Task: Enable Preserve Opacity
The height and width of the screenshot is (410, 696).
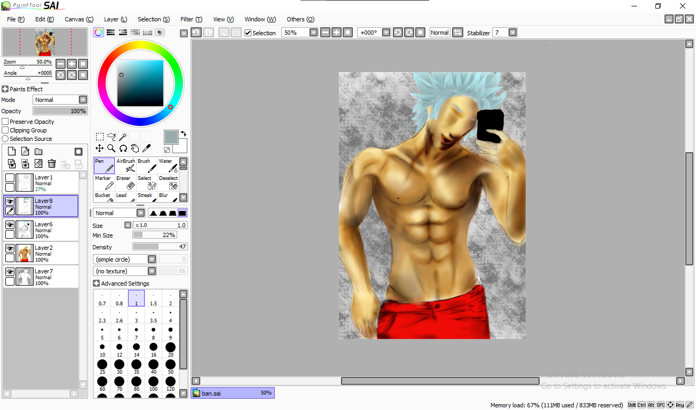Action: (5, 122)
